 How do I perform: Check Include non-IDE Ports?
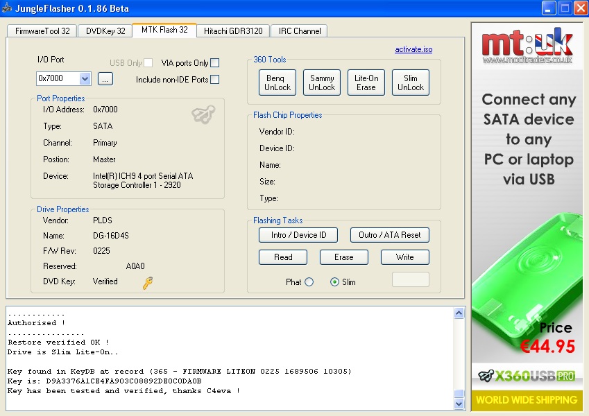215,79
